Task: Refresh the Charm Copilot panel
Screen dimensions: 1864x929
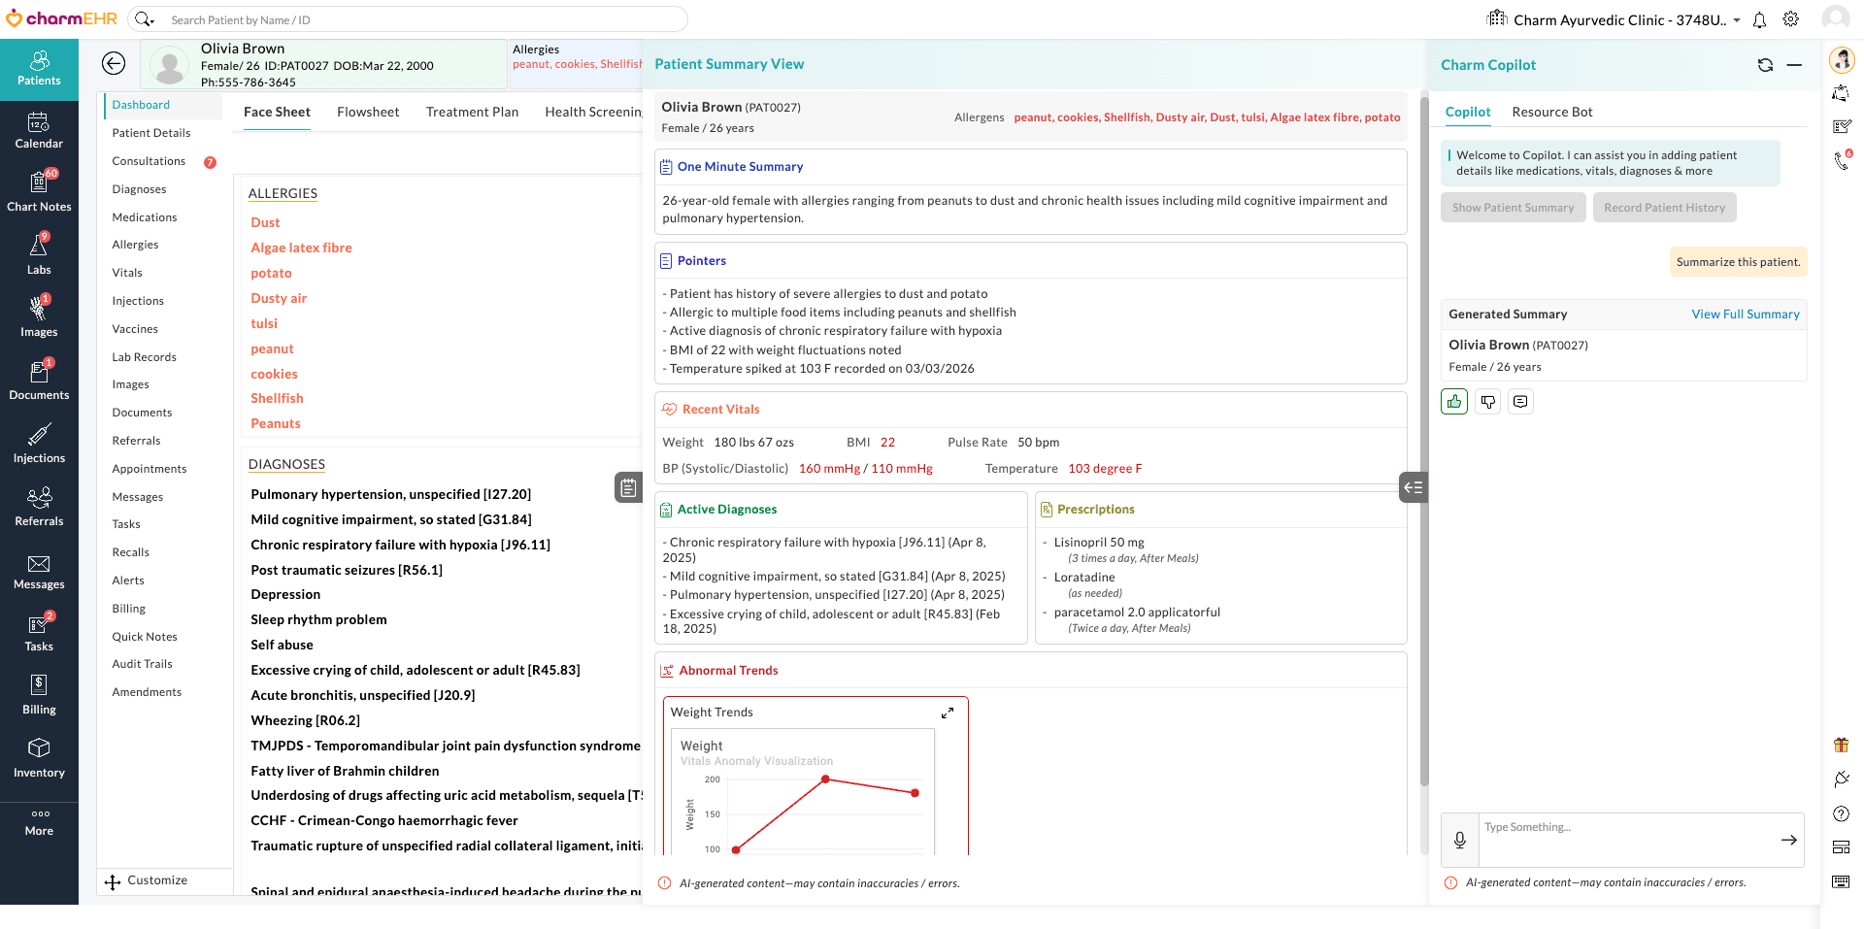Action: pyautogui.click(x=1765, y=65)
